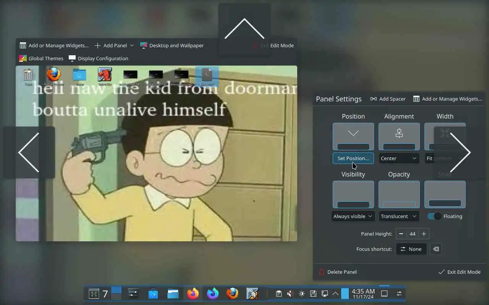This screenshot has width=489, height=305.
Task: Select the Home folder desktop icon
Action: pos(79,77)
